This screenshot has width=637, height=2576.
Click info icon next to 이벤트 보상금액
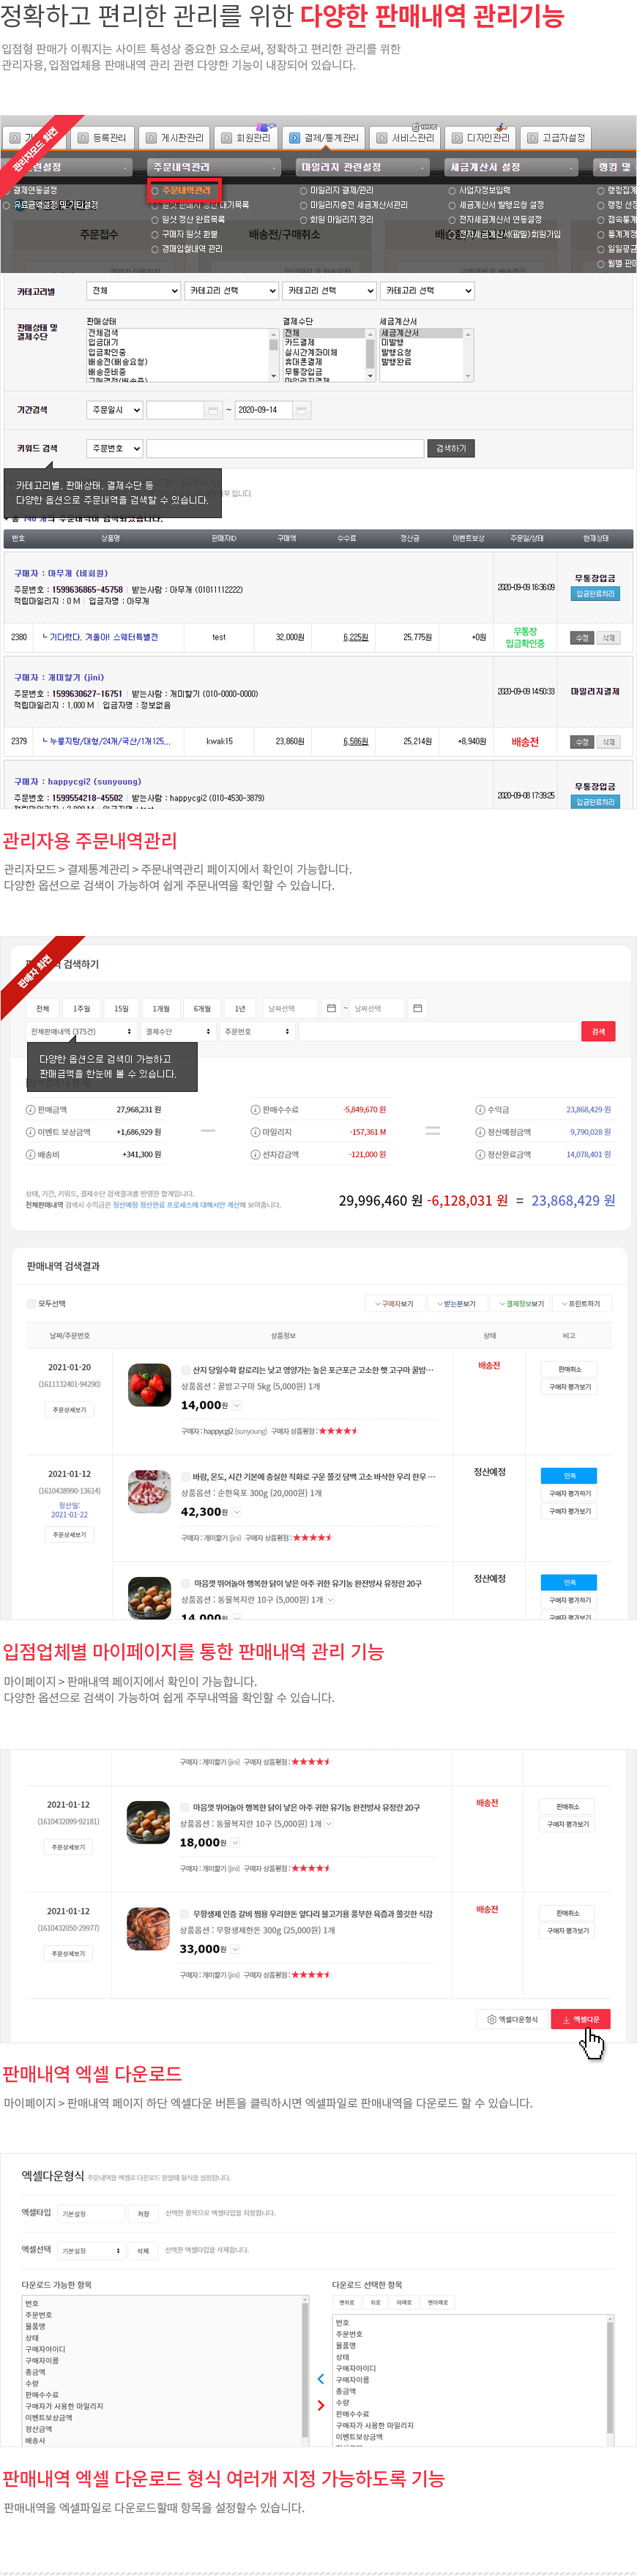click(x=30, y=1132)
